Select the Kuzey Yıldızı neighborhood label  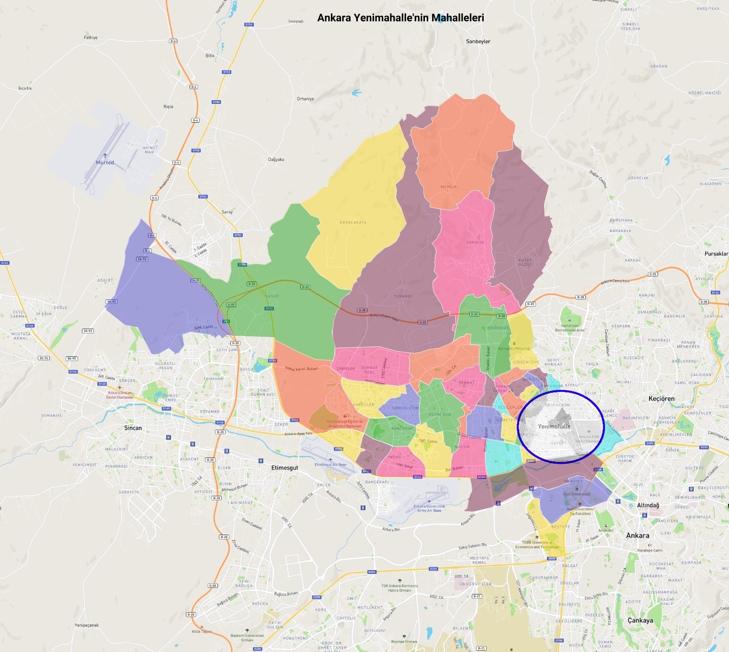[525, 262]
